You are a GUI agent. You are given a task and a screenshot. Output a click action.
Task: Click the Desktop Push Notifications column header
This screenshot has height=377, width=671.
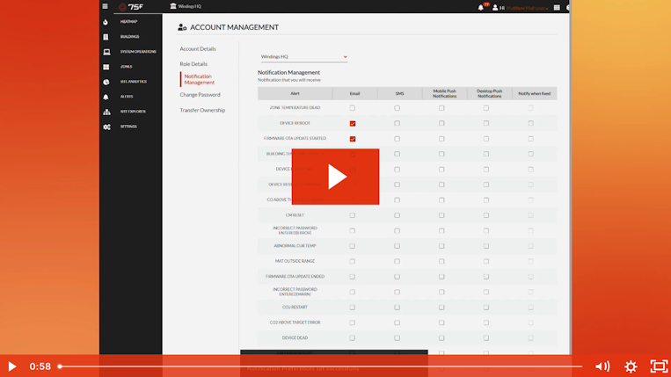pos(489,94)
